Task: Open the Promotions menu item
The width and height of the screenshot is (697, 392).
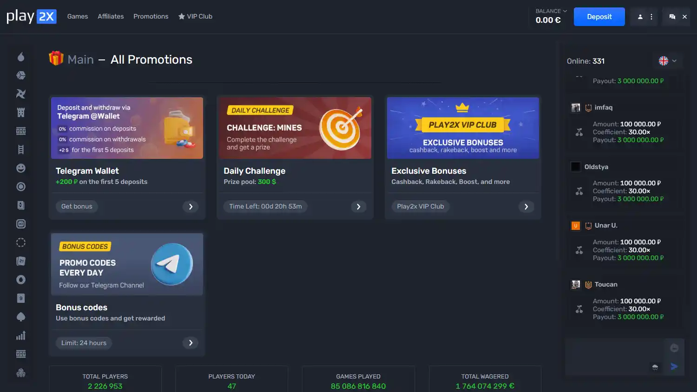Action: [x=151, y=16]
